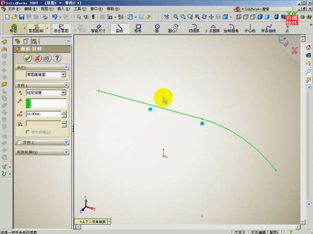Click the 10.00mm depth input field
The height and width of the screenshot is (234, 313).
43,114
